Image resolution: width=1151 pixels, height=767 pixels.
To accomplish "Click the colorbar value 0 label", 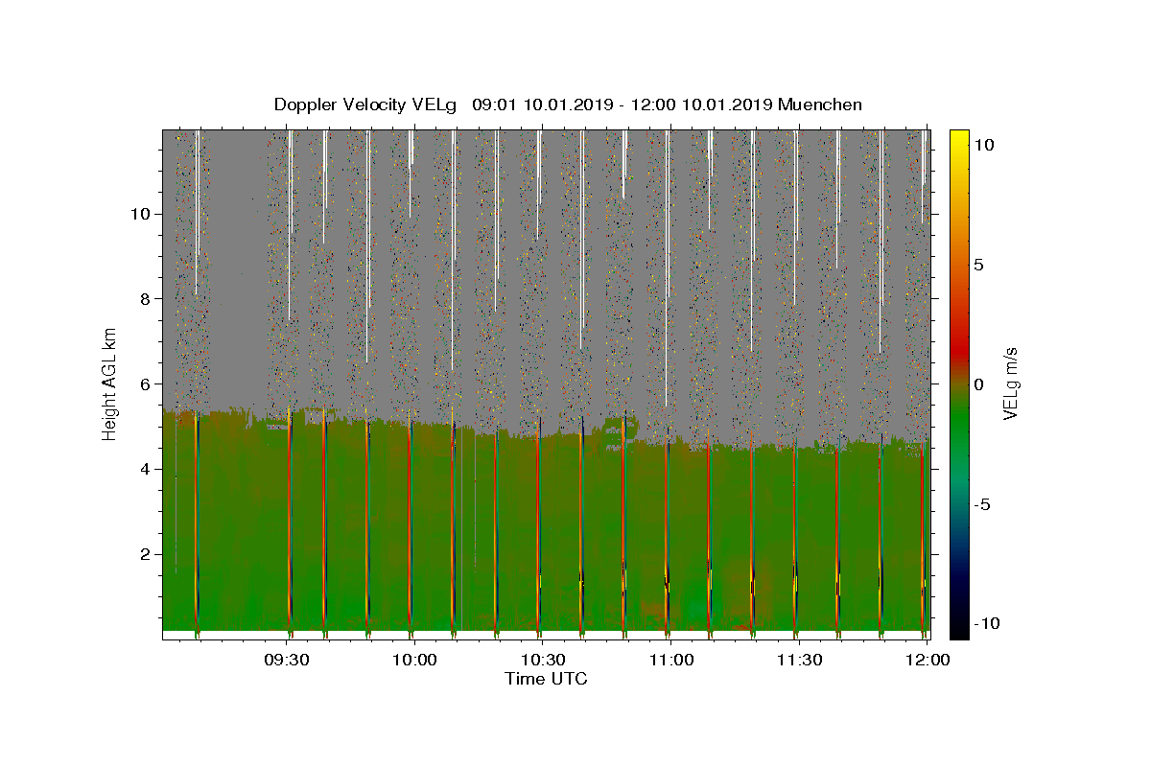I will (x=979, y=383).
